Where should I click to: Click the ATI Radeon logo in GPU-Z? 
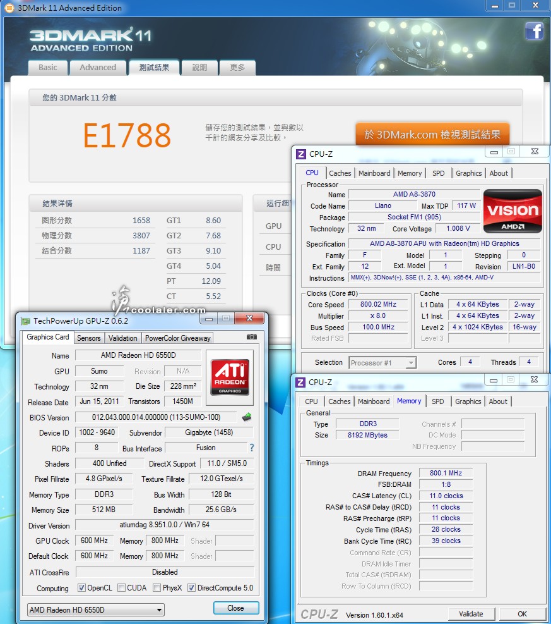[230, 377]
